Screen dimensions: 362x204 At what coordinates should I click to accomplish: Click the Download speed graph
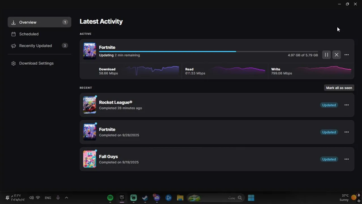coord(152,71)
